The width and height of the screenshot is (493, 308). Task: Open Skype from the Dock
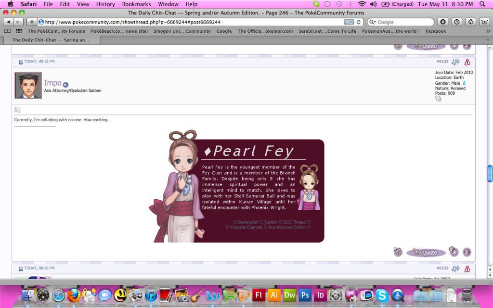click(382, 295)
